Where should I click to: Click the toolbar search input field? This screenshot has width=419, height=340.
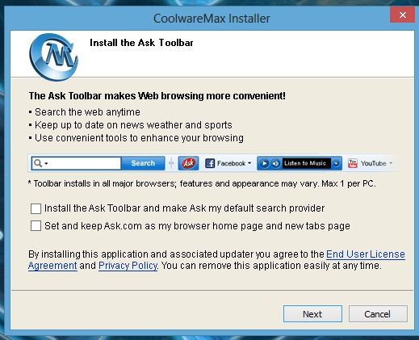click(76, 163)
